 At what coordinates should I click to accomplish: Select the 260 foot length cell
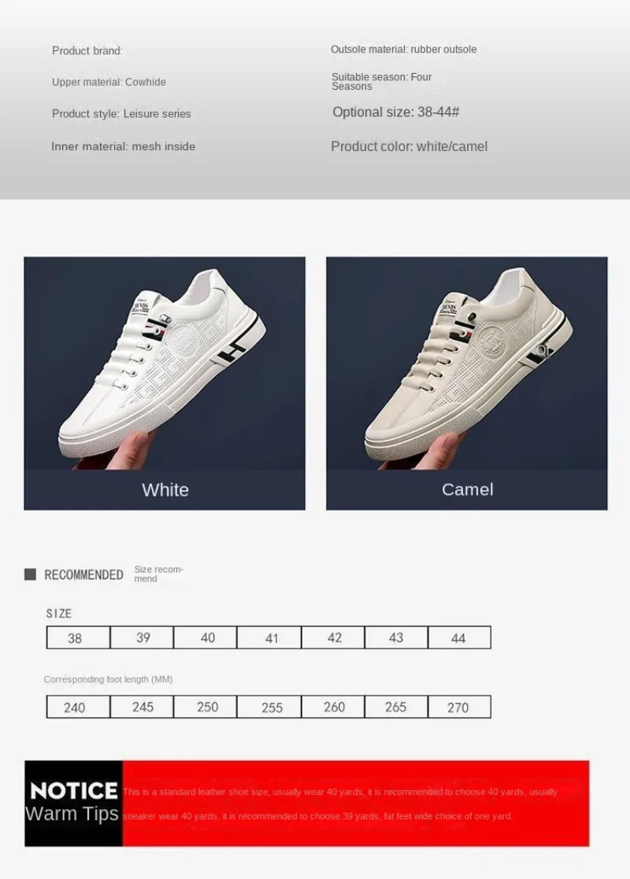coord(333,707)
